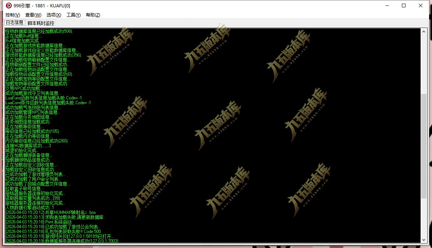432x248 pixels.
Task: Select log line 已成功加载了用户命令列表
Action: pos(33,179)
